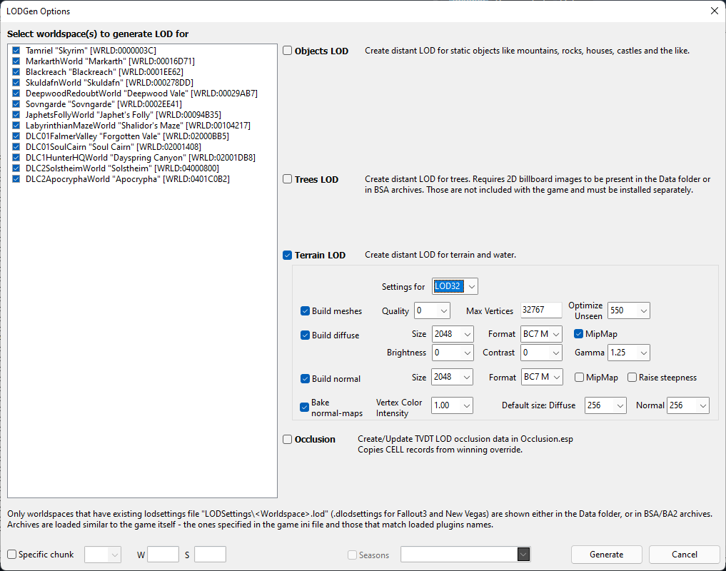This screenshot has height=571, width=726.
Task: Click the Max Vertices input field
Action: pyautogui.click(x=541, y=310)
